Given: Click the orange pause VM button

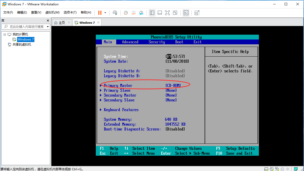Looking at the screenshot, I should (100, 13).
